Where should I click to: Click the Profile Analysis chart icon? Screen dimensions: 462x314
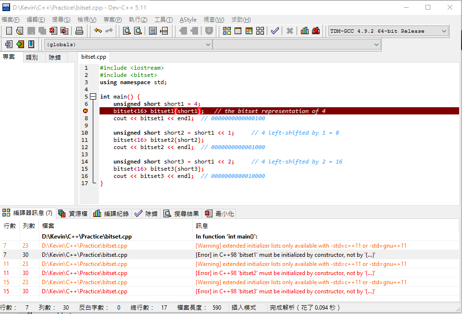pyautogui.click(x=305, y=31)
